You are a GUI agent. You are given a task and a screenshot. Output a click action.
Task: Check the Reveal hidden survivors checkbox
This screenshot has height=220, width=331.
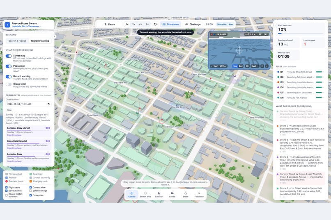[x=7, y=195]
